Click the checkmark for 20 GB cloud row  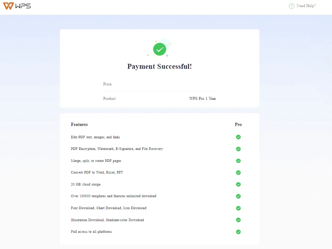[x=238, y=184]
